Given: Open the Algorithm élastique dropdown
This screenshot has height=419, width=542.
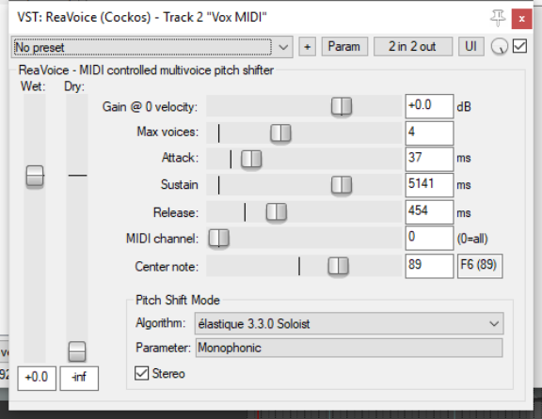Looking at the screenshot, I should point(349,323).
